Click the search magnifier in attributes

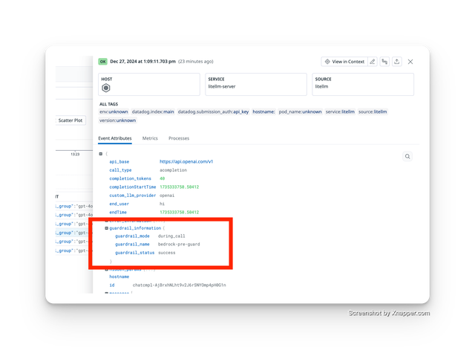click(x=407, y=157)
